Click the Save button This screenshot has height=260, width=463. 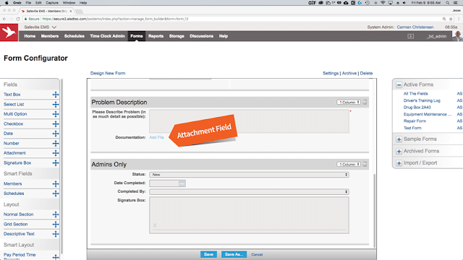click(208, 254)
